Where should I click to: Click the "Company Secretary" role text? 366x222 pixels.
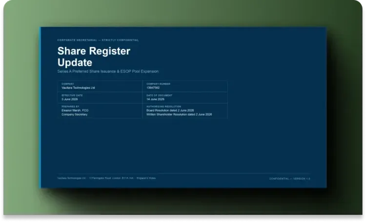75,114
